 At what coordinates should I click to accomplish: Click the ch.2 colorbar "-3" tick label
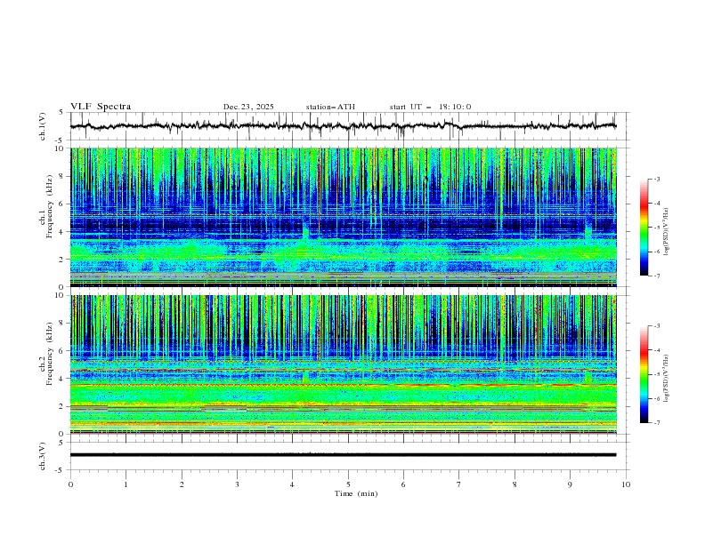[x=657, y=326]
